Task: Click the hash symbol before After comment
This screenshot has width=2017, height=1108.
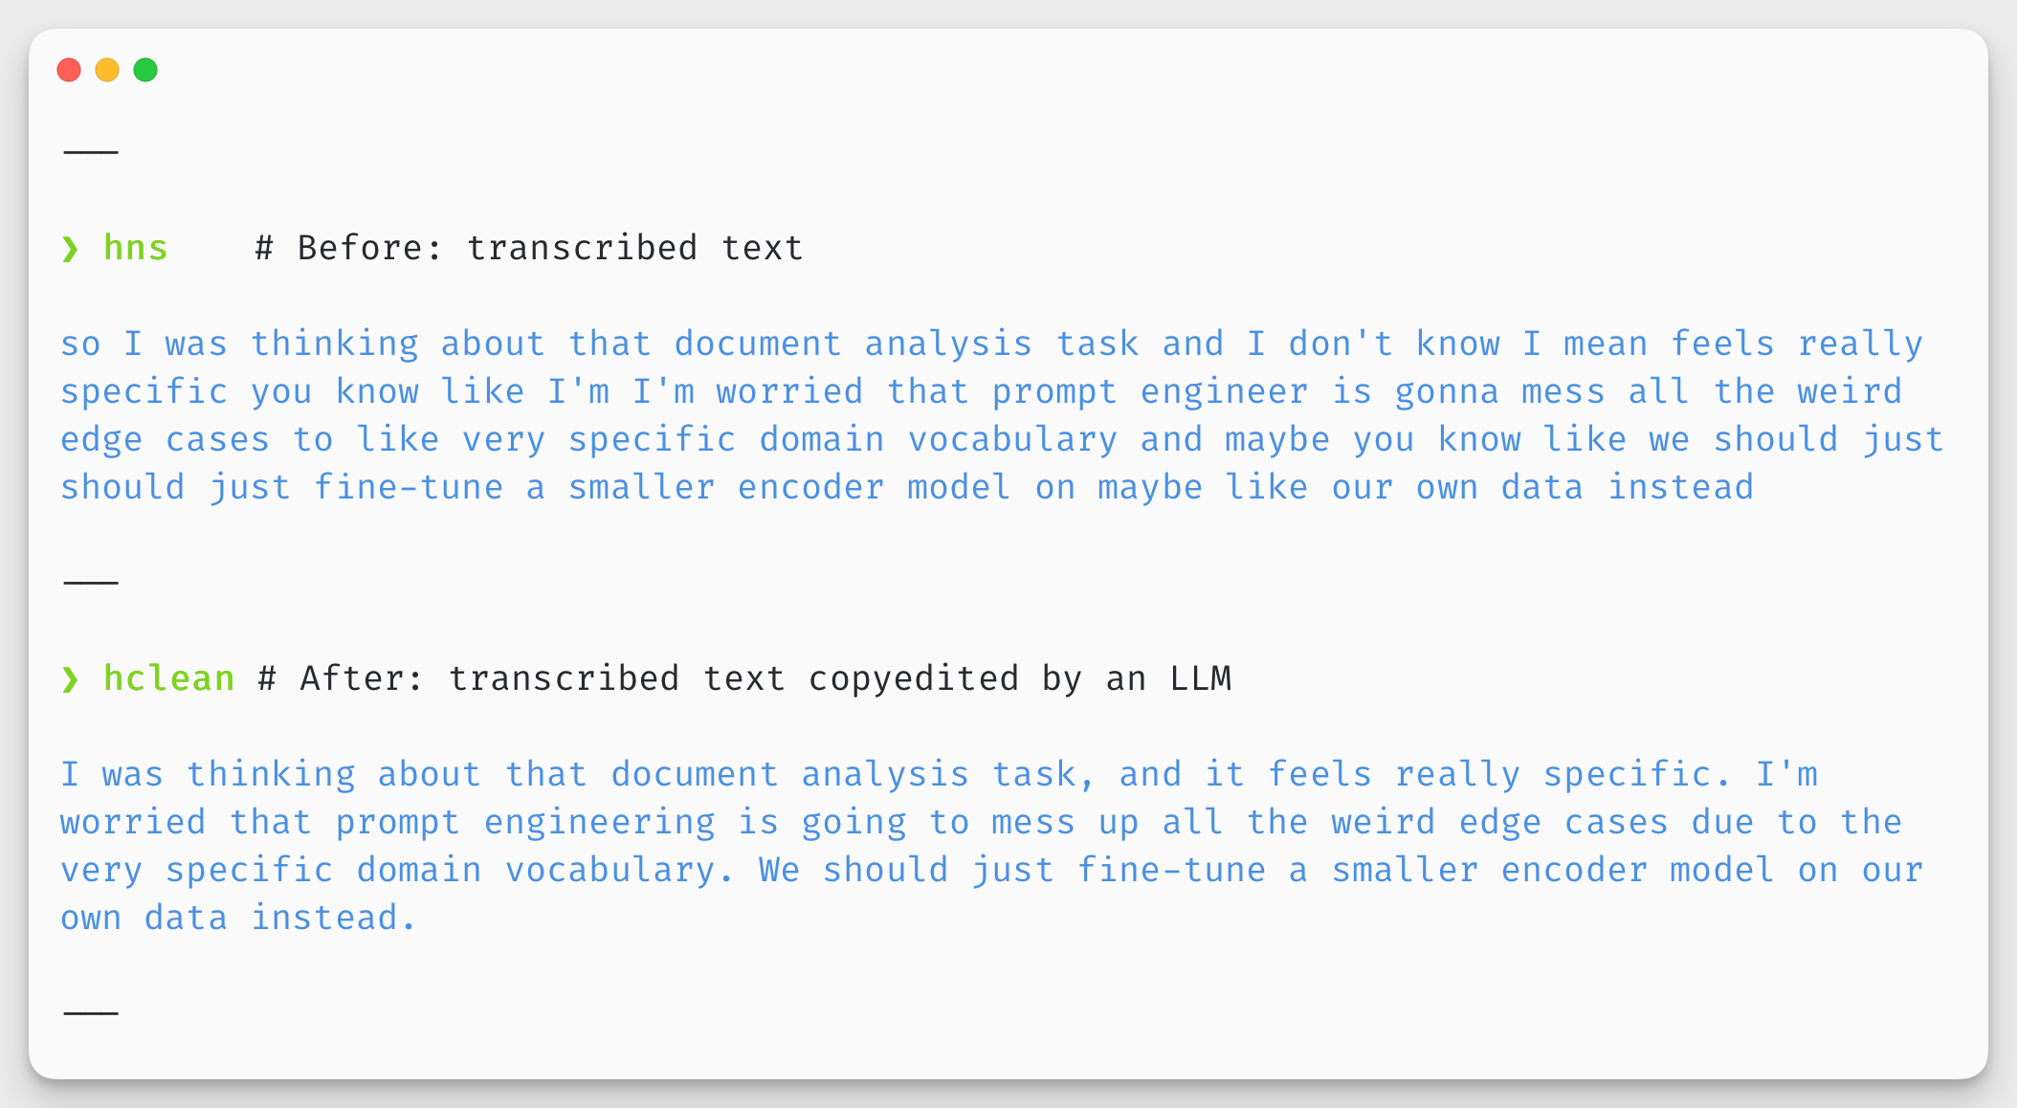Action: [x=266, y=678]
